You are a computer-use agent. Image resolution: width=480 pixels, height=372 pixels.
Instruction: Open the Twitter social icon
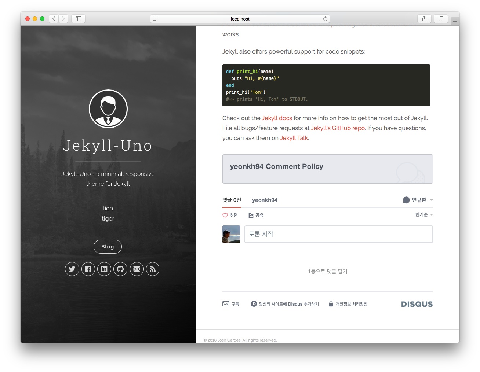72,269
